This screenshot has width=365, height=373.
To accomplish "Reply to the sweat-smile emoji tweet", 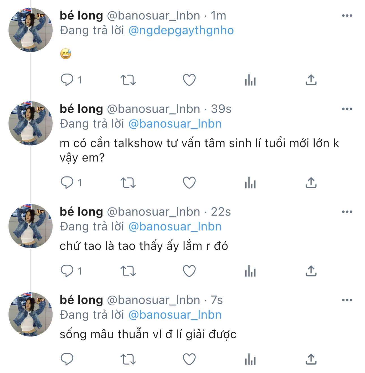I will [x=67, y=80].
